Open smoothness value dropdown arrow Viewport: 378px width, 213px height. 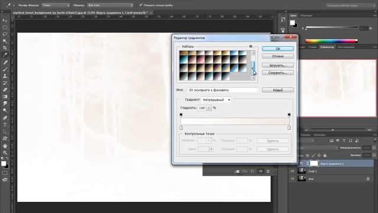coord(209,108)
